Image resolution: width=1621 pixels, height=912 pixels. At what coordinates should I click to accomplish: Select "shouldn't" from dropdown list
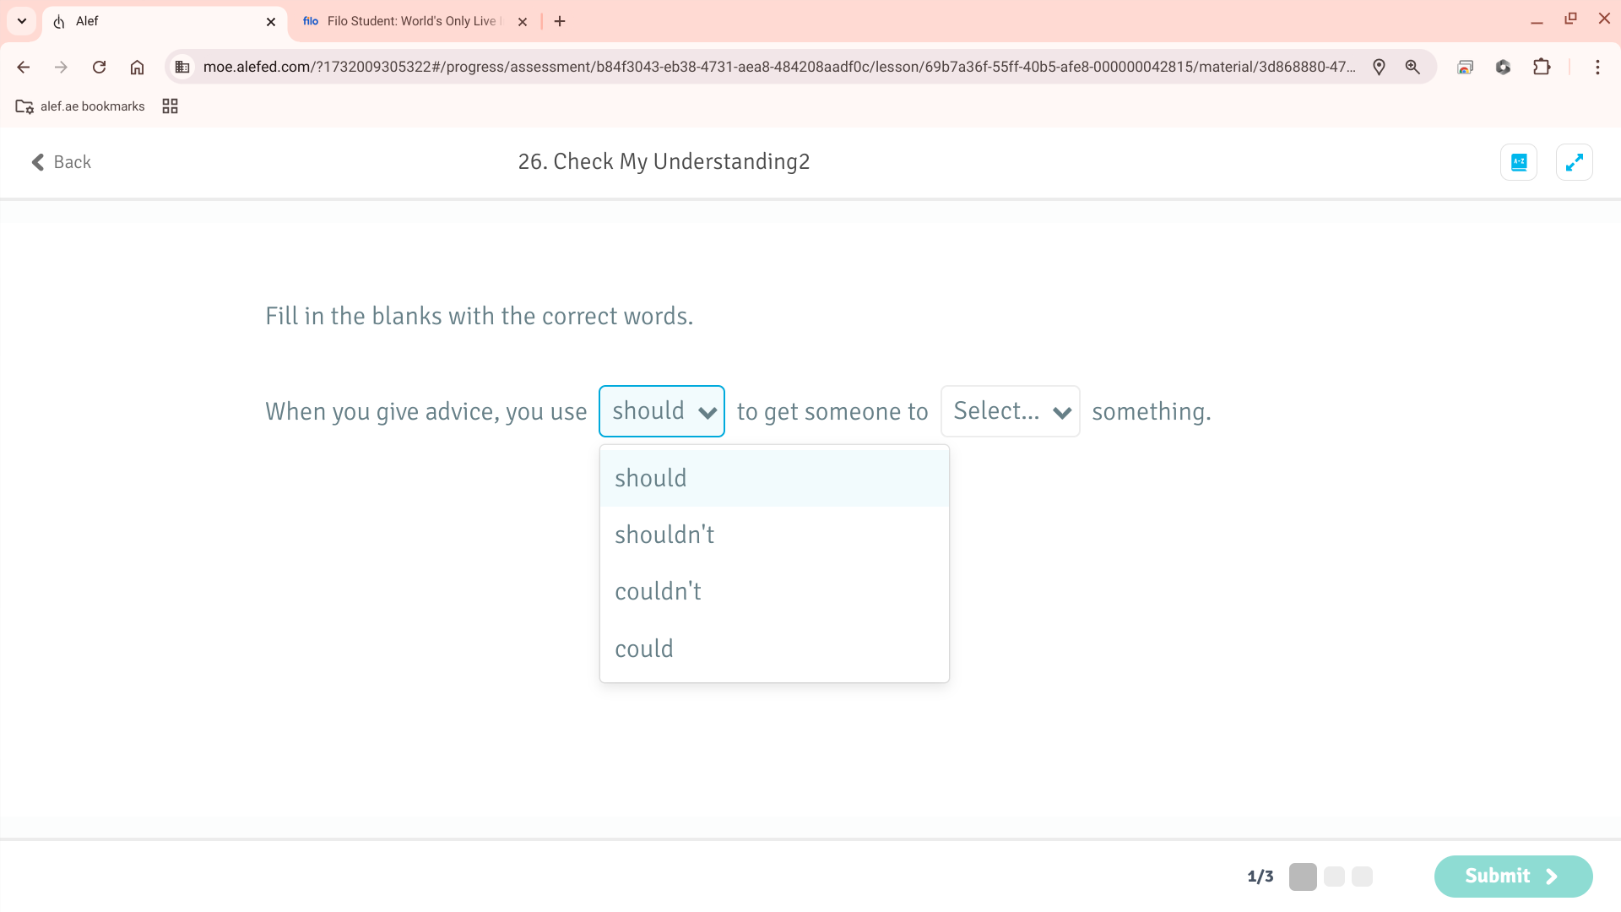click(x=664, y=535)
